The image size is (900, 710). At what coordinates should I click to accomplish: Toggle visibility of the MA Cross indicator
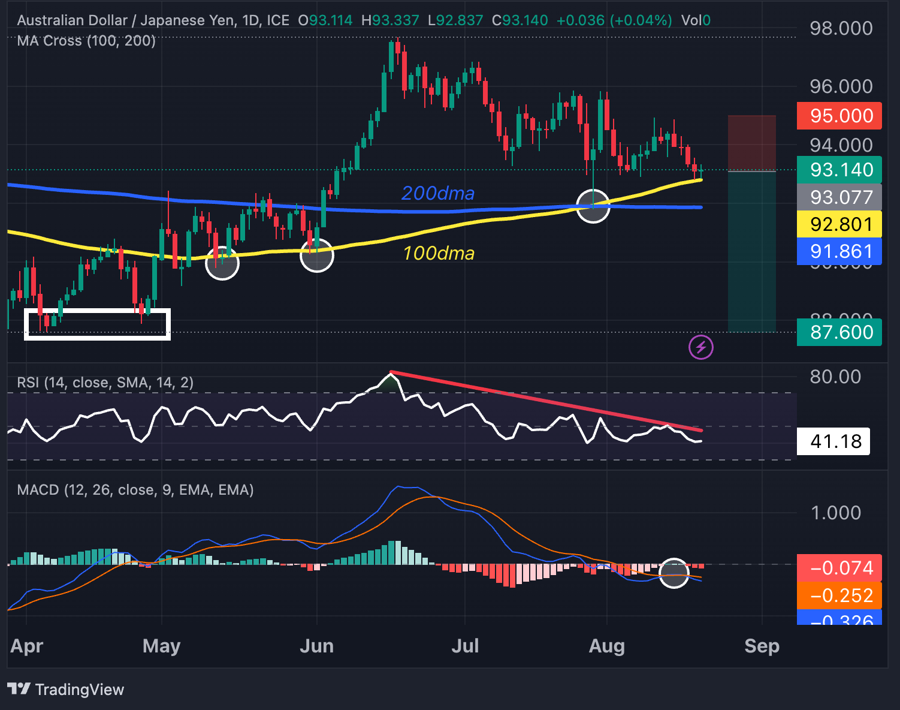(86, 41)
